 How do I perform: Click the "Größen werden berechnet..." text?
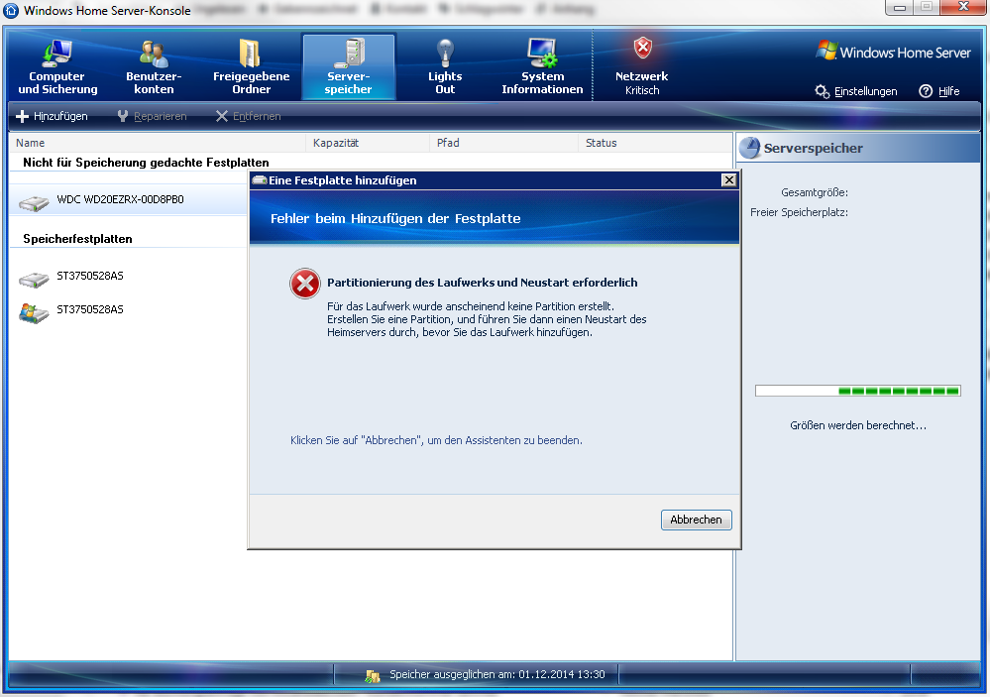point(858,425)
